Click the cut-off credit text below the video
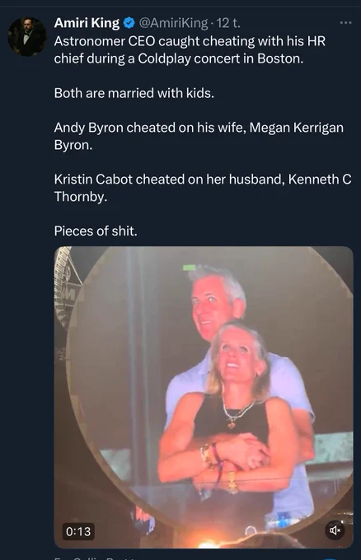Image resolution: width=361 pixels, height=560 pixels. click(95, 558)
